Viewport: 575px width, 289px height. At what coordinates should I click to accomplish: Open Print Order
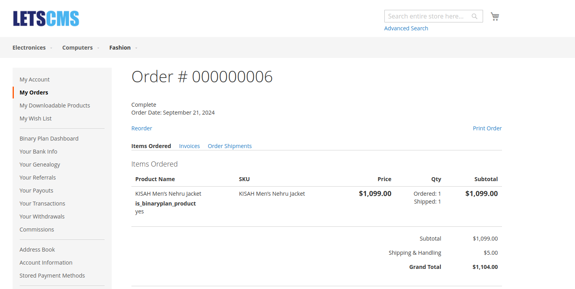(487, 128)
